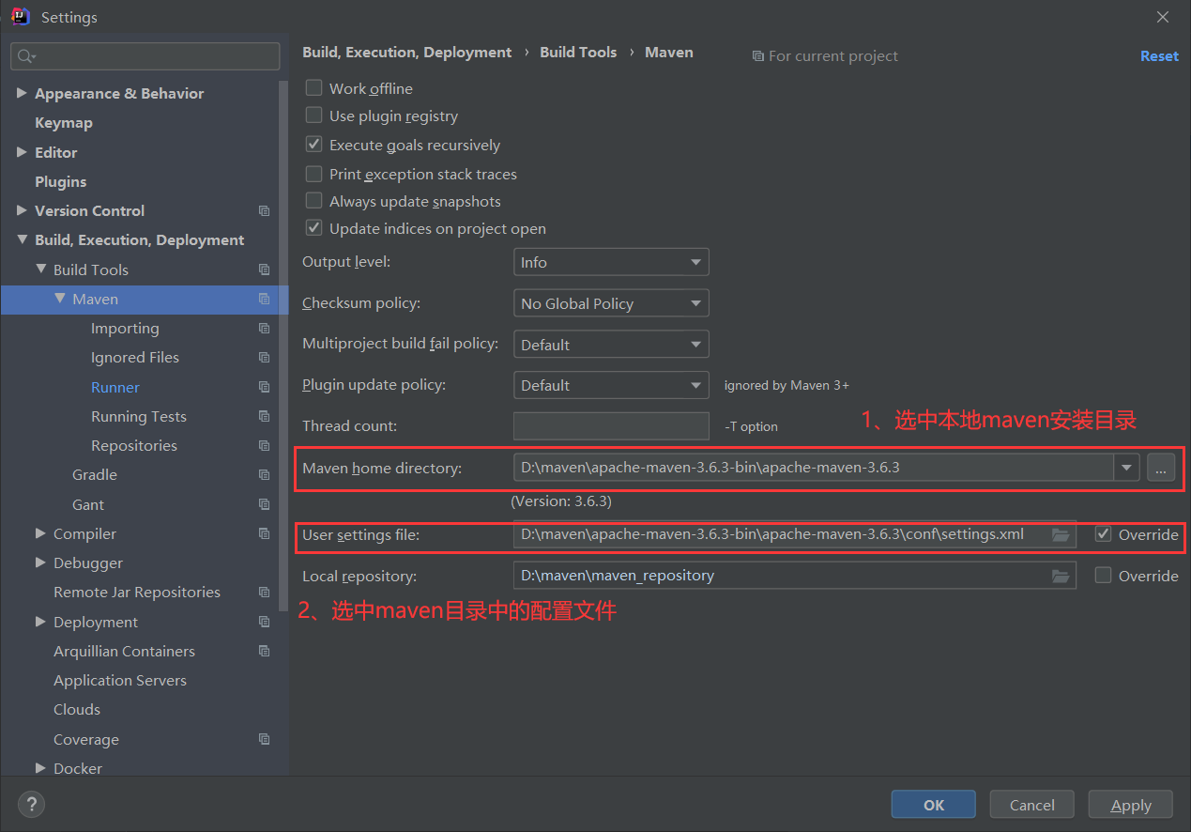Click the Thread count input field
The height and width of the screenshot is (832, 1191).
(611, 425)
